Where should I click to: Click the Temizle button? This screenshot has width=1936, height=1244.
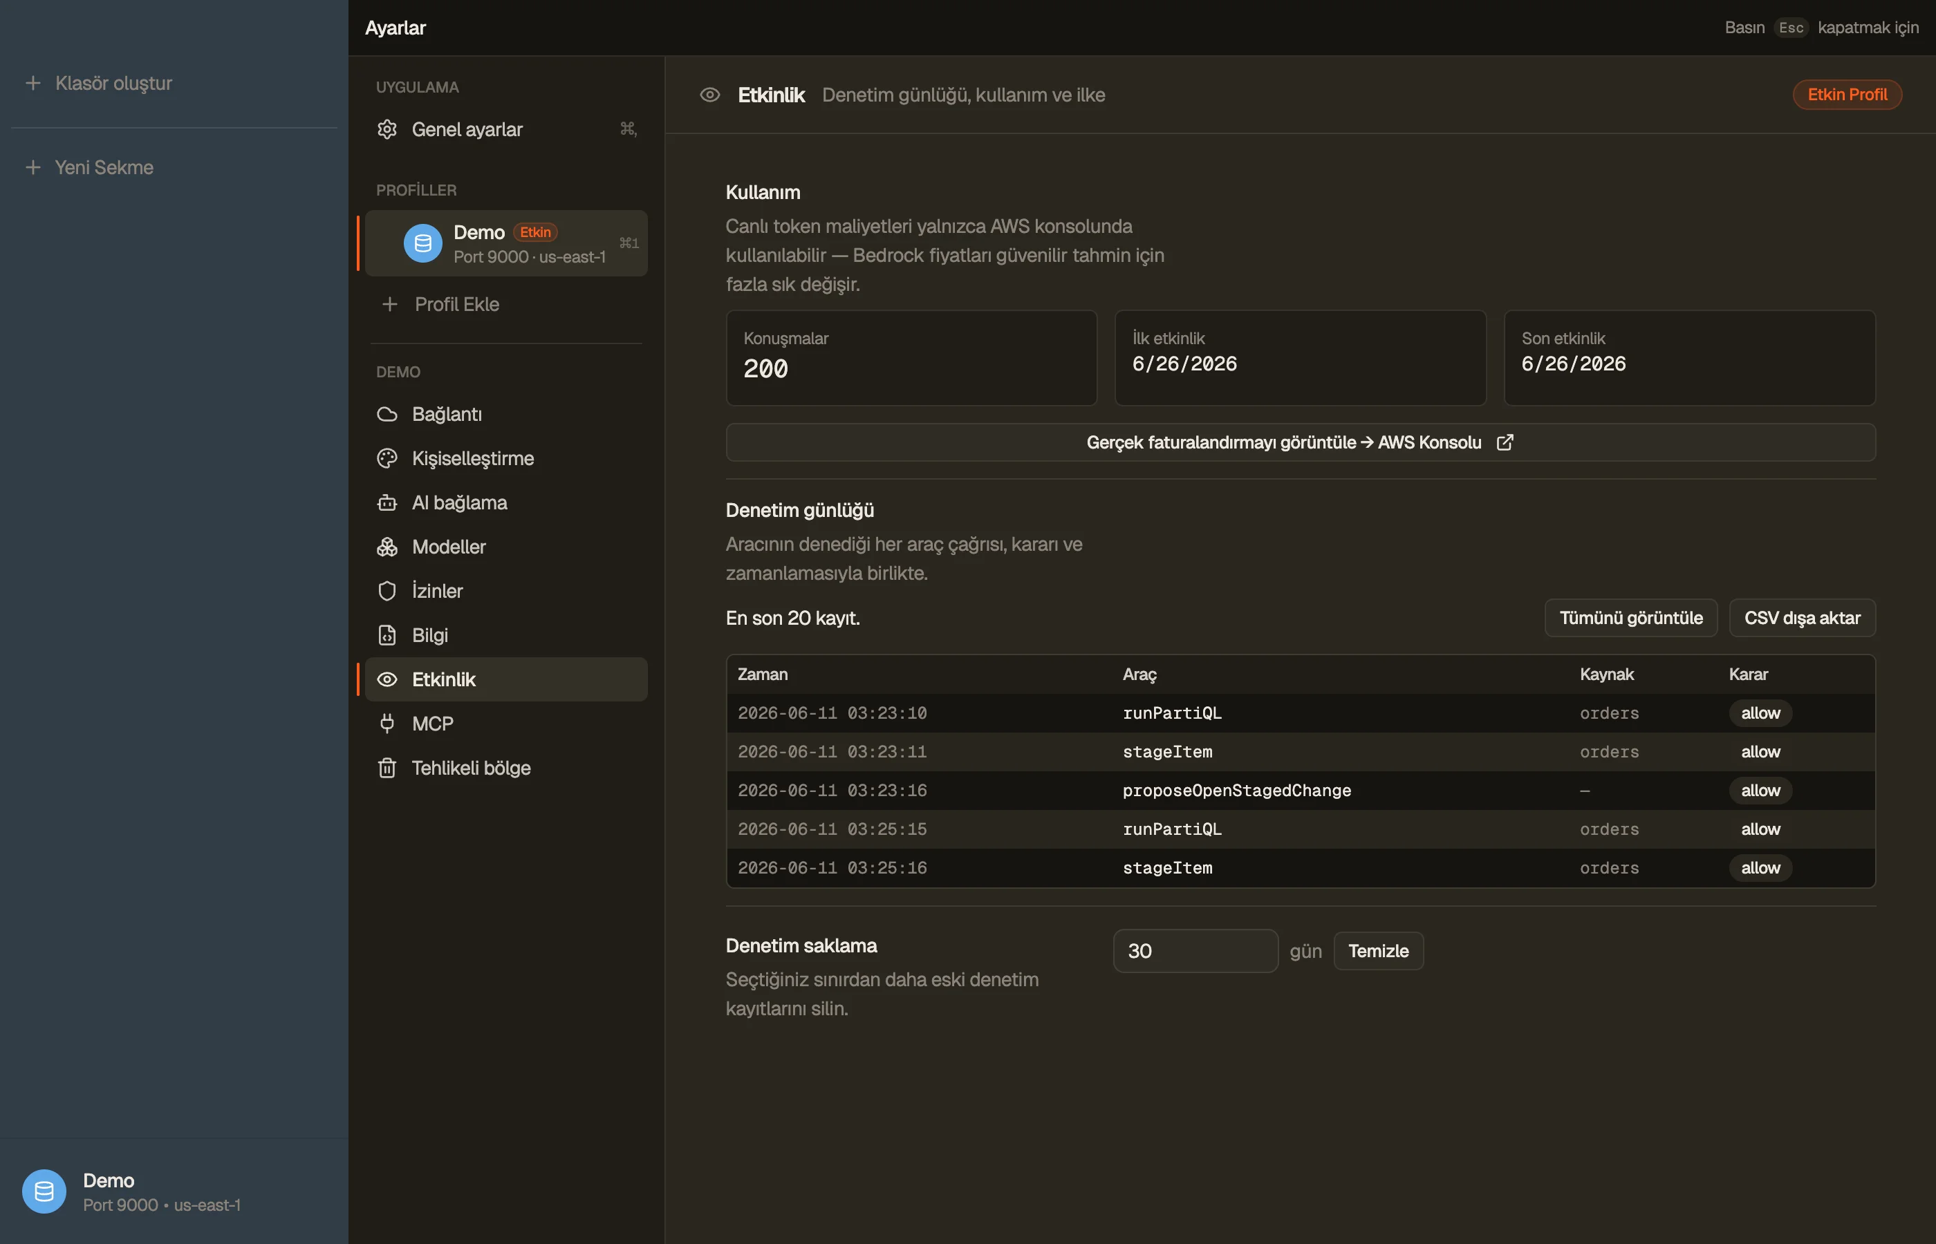click(x=1377, y=951)
